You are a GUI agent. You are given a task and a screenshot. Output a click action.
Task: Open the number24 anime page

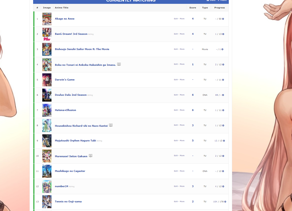(61, 186)
